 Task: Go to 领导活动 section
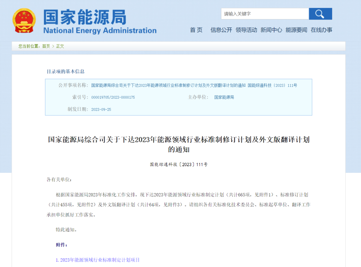(x=246, y=30)
